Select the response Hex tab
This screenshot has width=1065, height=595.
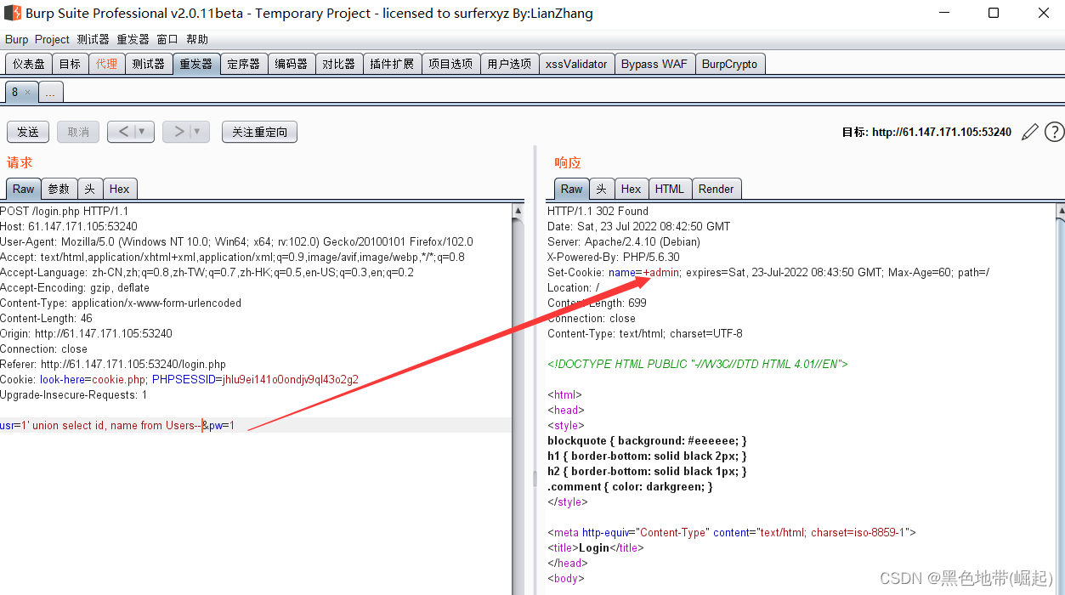pyautogui.click(x=631, y=189)
